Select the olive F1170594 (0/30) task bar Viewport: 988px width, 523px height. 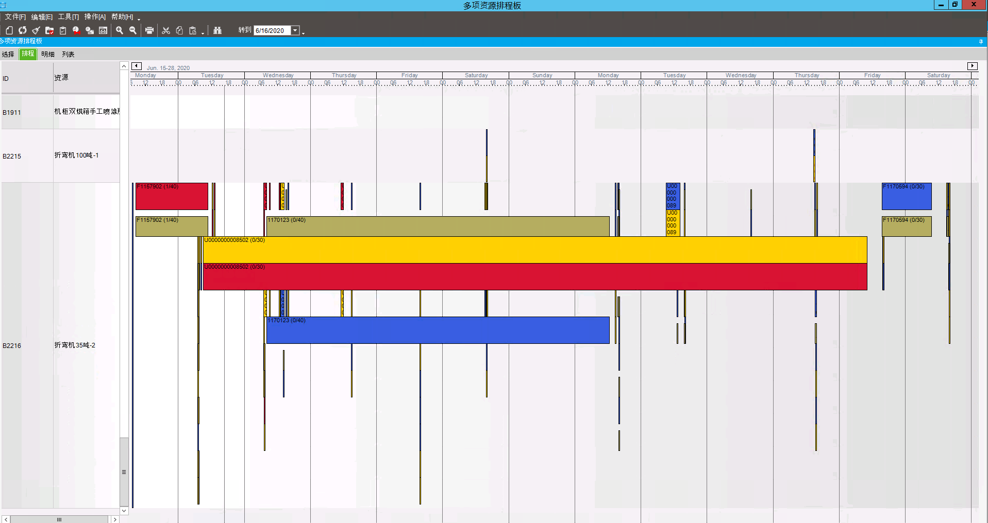point(907,226)
